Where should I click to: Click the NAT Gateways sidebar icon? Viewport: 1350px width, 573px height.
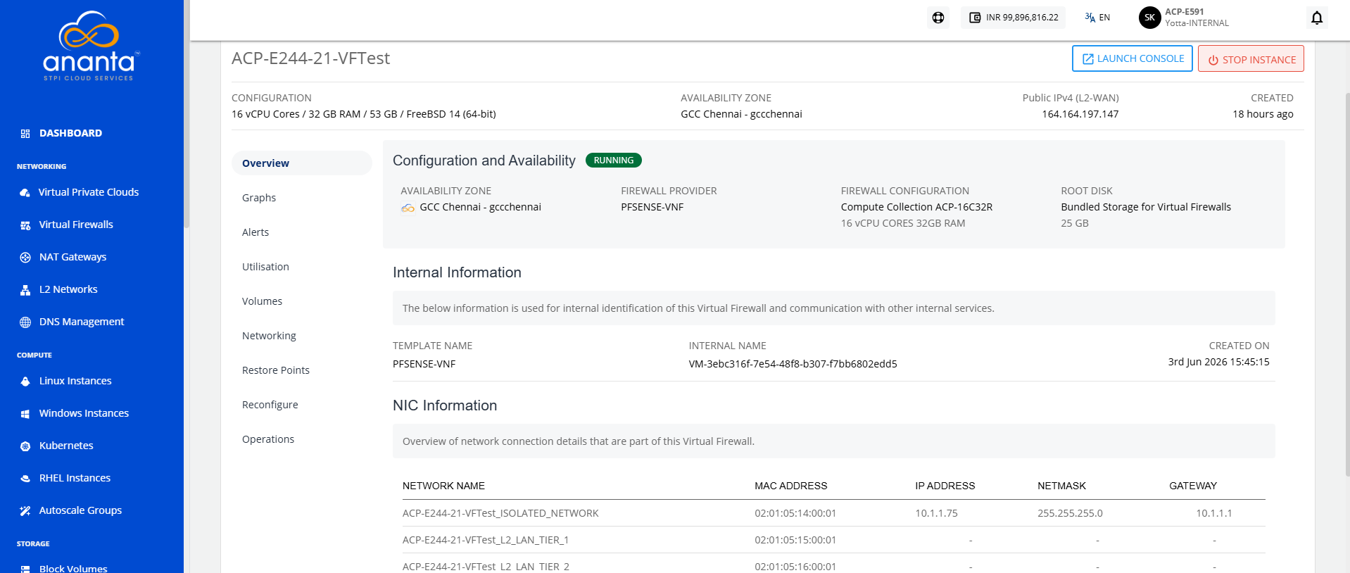(25, 257)
